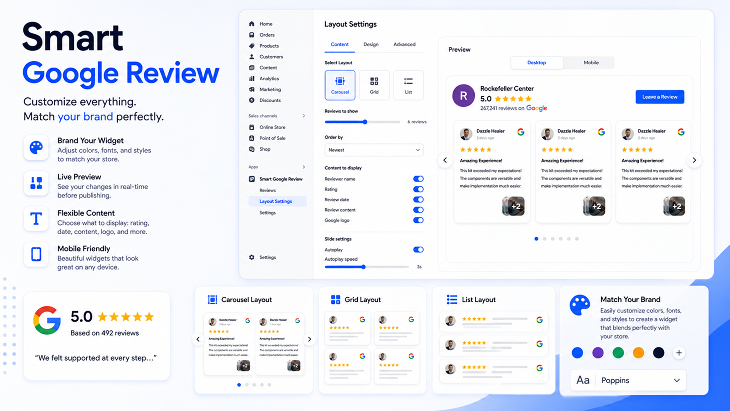Select the Mobile preview tab
The height and width of the screenshot is (411, 730).
591,63
